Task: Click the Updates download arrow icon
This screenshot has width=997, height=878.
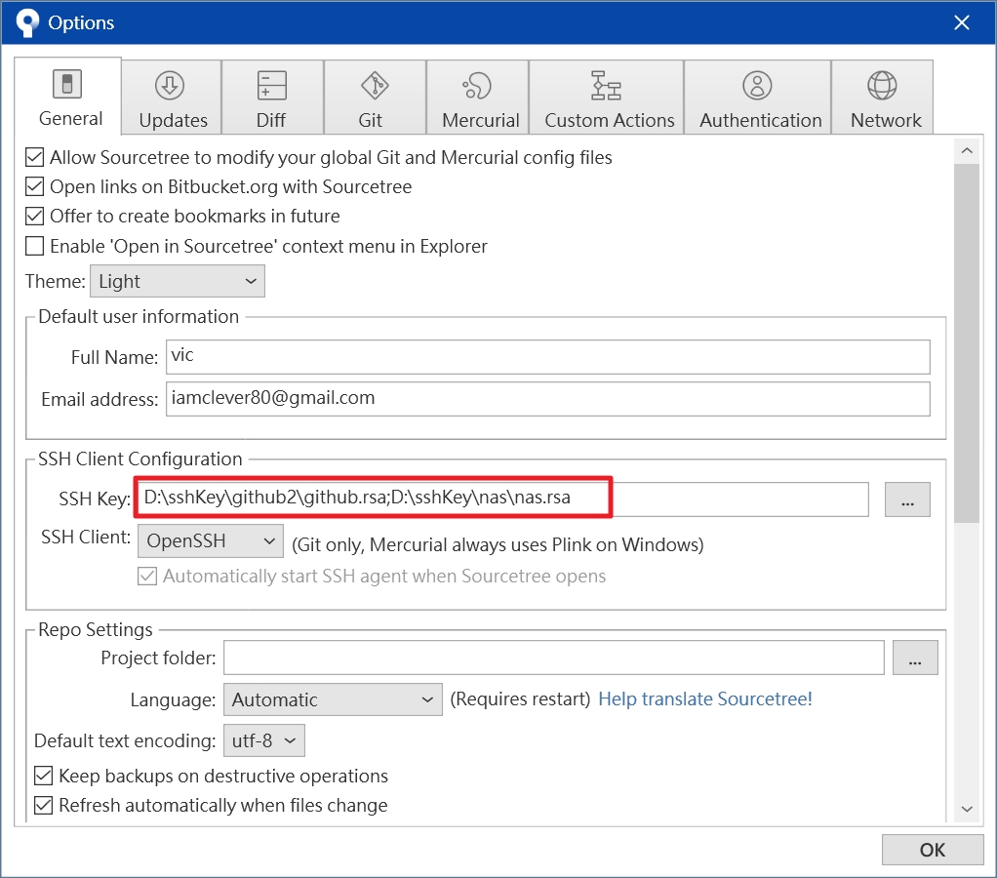Action: (x=170, y=85)
